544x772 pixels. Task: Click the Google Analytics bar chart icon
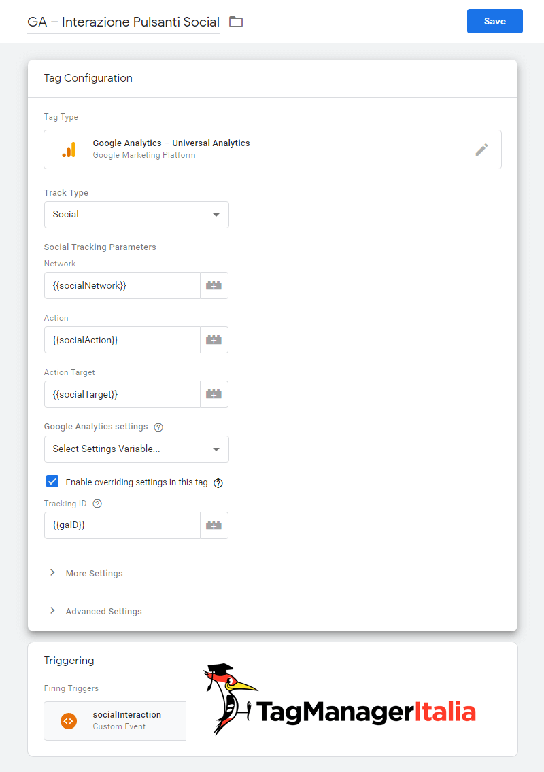coord(69,150)
